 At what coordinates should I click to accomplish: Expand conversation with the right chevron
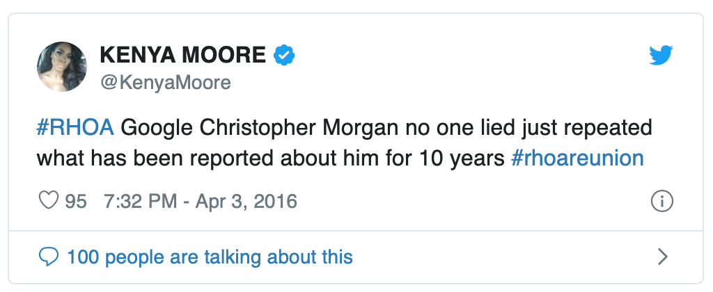tap(662, 257)
